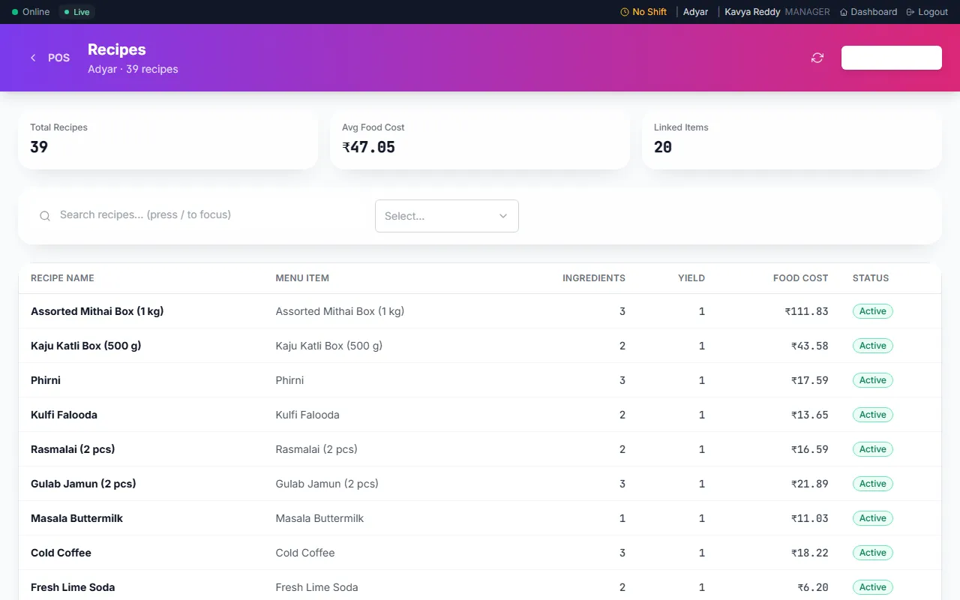
Task: Open Dashboard via home icon
Action: pos(844,12)
